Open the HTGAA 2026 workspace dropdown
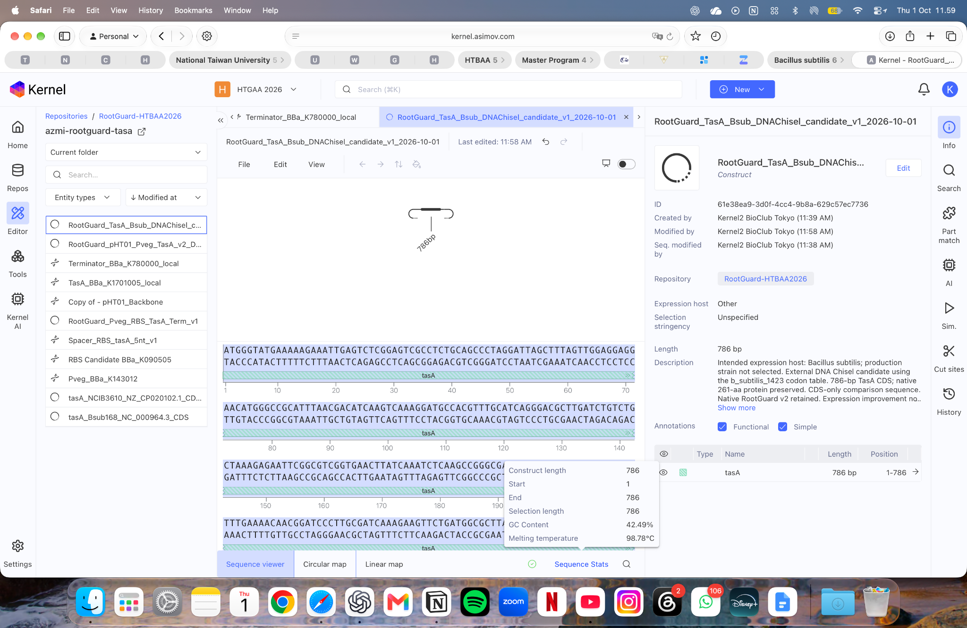Screen dimensions: 967x628 [x=256, y=89]
